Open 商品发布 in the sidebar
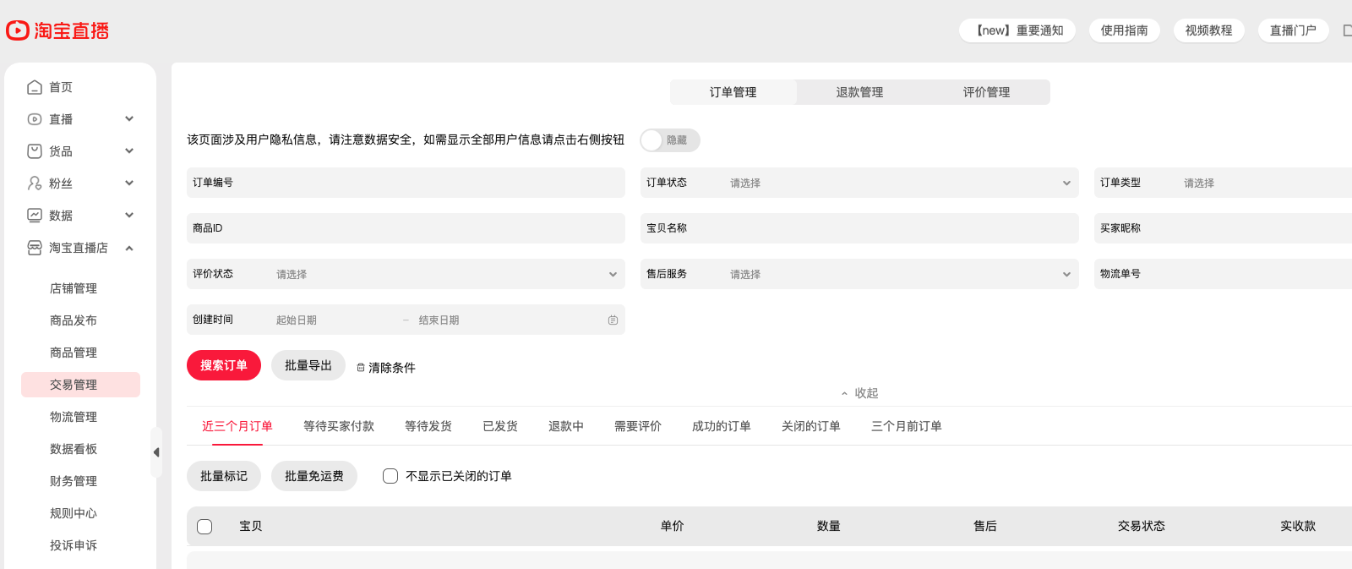Screen dimensions: 1352x569 pos(74,320)
